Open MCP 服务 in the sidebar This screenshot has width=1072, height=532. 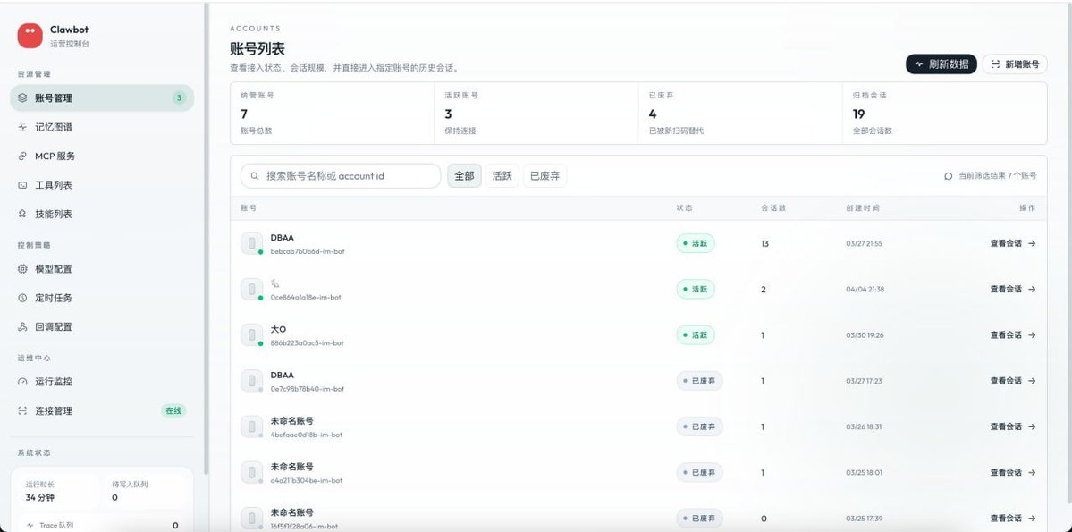pyautogui.click(x=102, y=156)
